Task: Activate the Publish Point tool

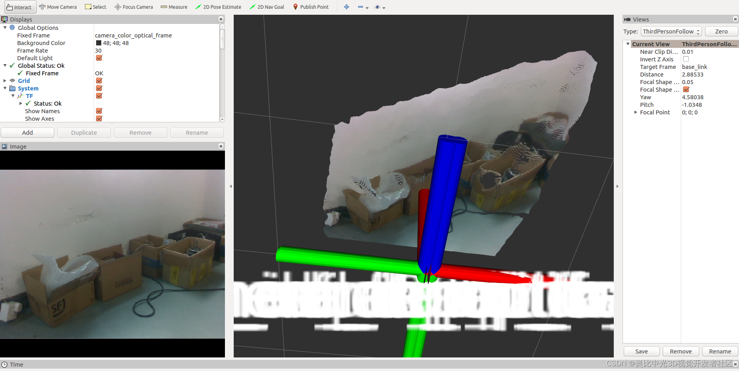Action: 311,7
